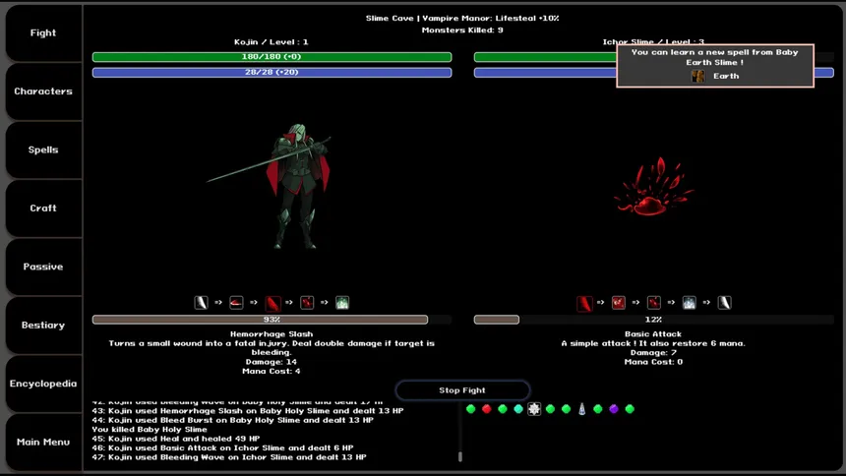Viewport: 846px width, 476px height.
Task: Click Kojin's green health bar 180/180
Action: coord(272,57)
